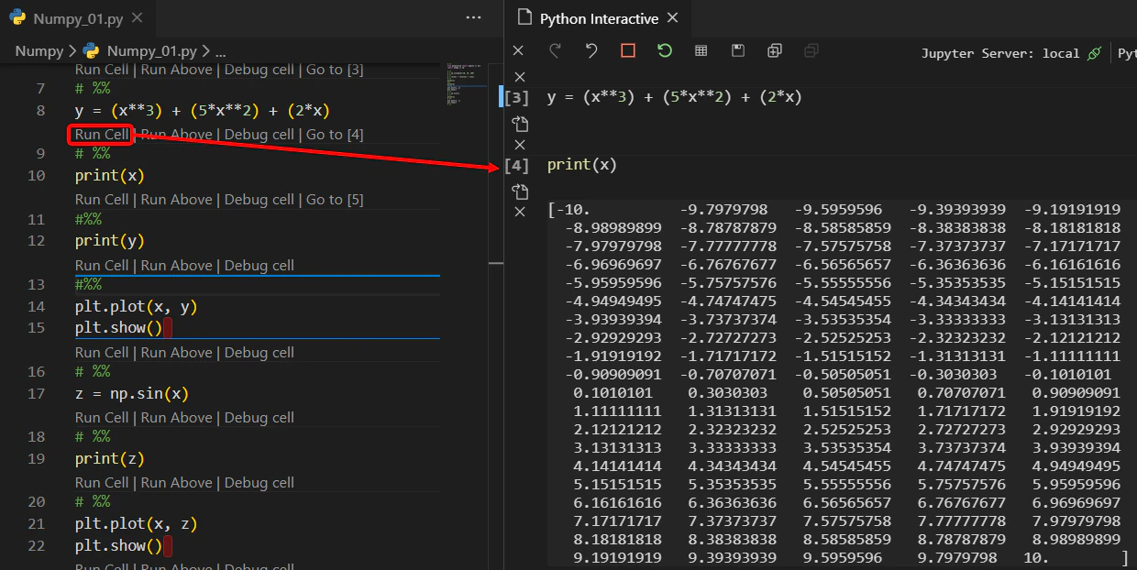1137x570 pixels.
Task: Click the [3] execution count label
Action: tap(517, 97)
